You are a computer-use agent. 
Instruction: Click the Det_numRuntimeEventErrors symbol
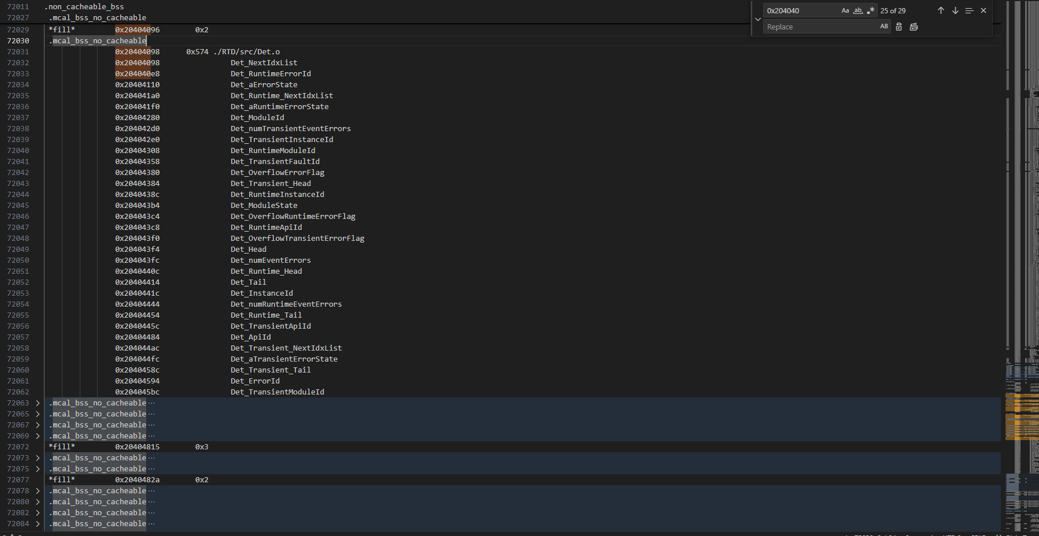[x=286, y=304]
